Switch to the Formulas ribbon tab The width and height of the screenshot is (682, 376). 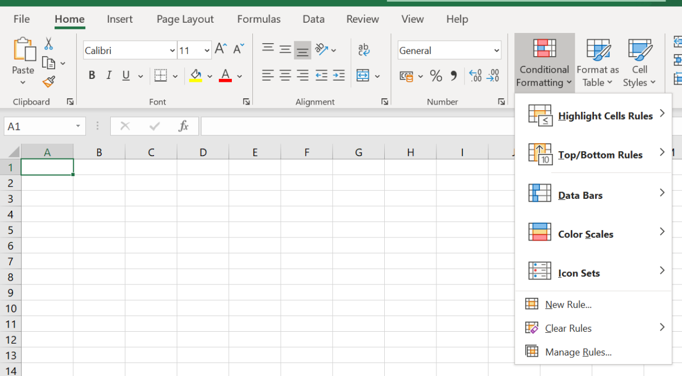pos(259,19)
